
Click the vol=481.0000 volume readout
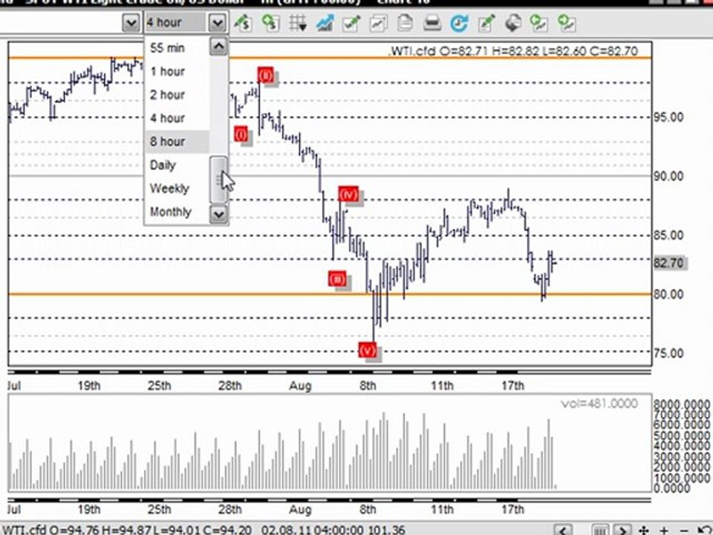pos(599,403)
